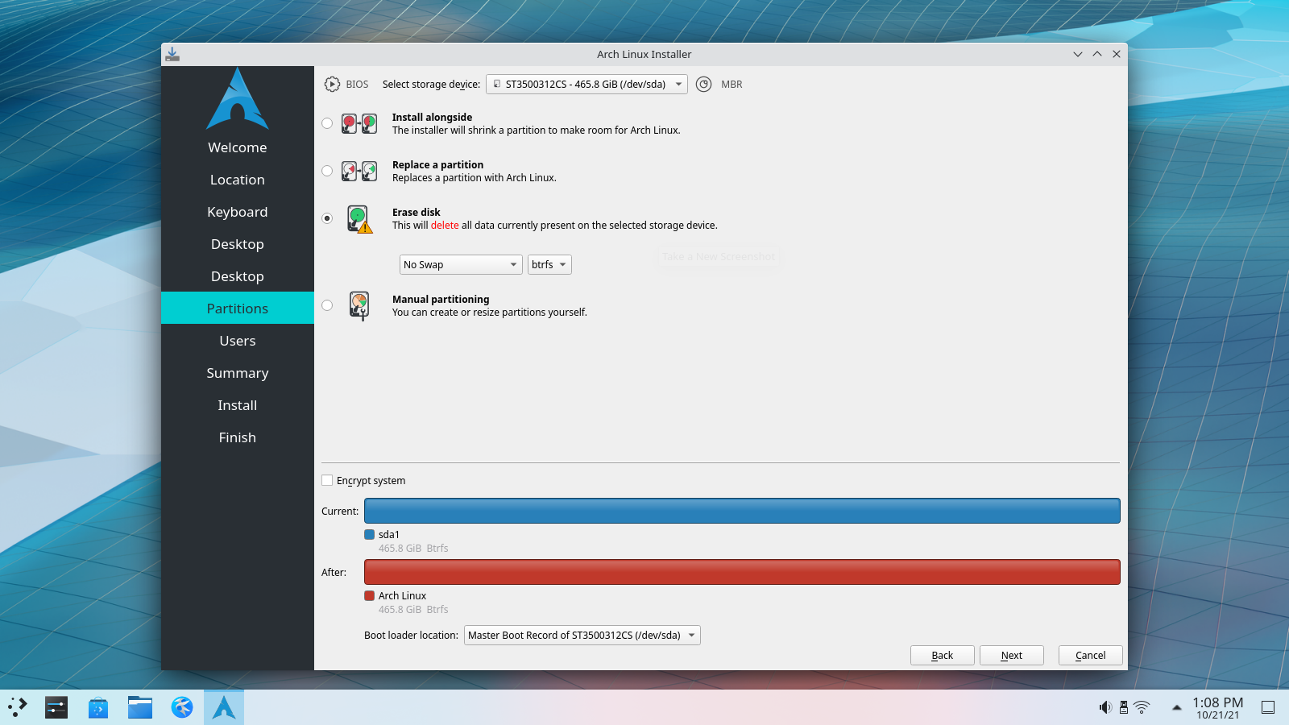Open the storage device selection dropdown
The width and height of the screenshot is (1289, 725).
[586, 84]
